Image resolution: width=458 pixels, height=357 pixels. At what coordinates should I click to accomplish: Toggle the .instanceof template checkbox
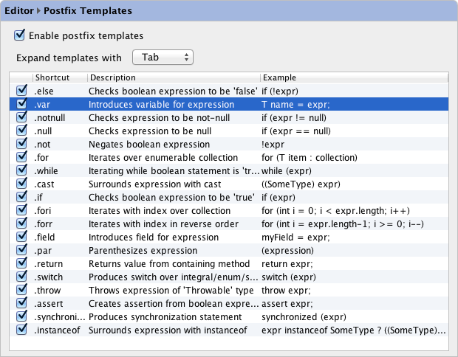point(21,330)
